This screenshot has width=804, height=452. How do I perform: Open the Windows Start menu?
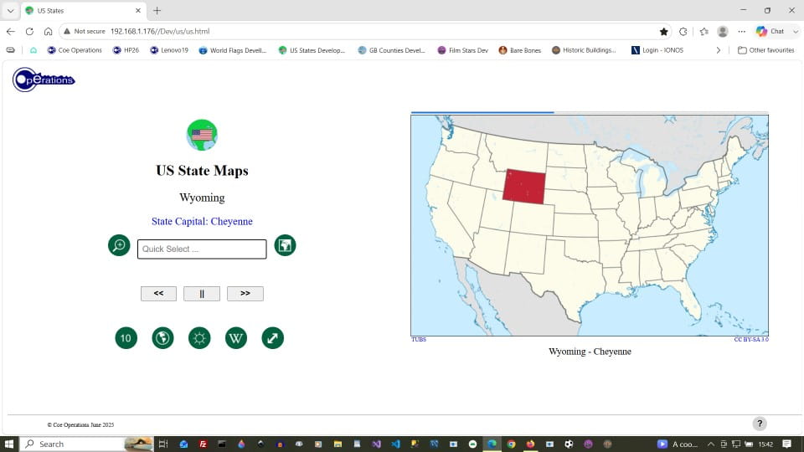pos(8,444)
